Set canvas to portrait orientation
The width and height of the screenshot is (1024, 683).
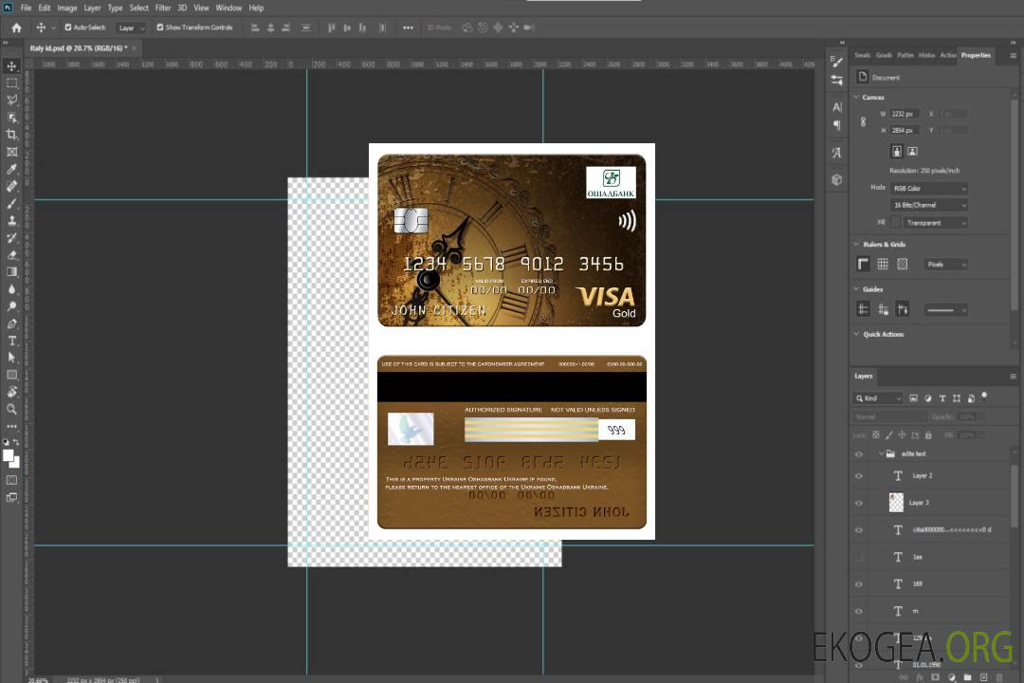897,152
